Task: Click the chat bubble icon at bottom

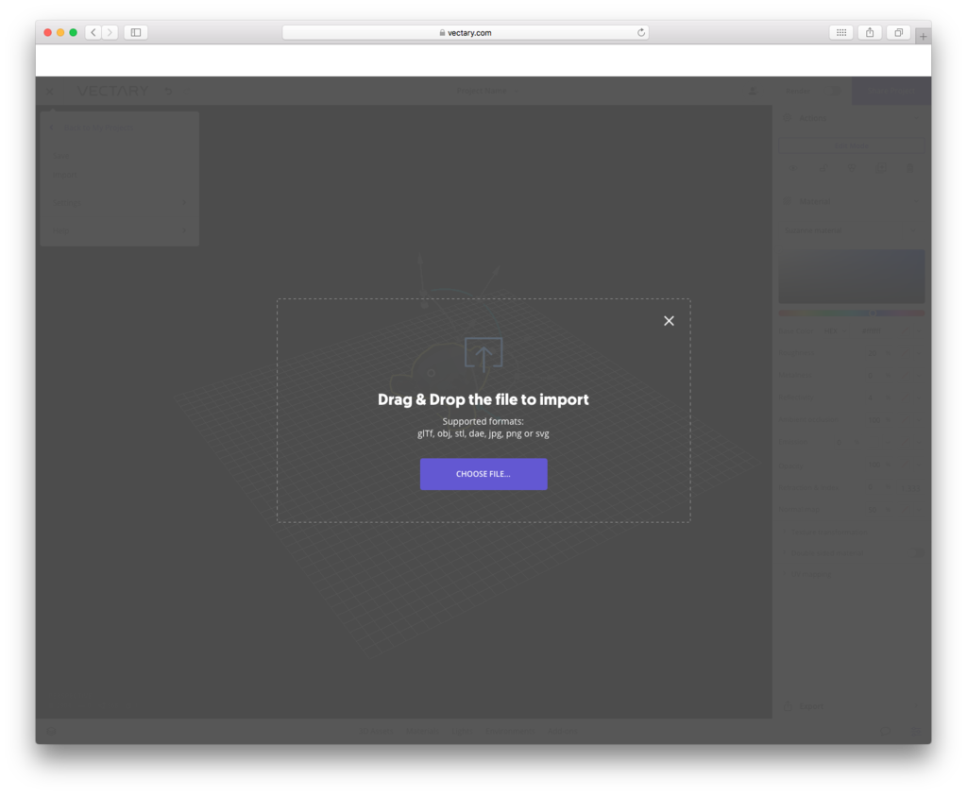Action: coord(886,731)
